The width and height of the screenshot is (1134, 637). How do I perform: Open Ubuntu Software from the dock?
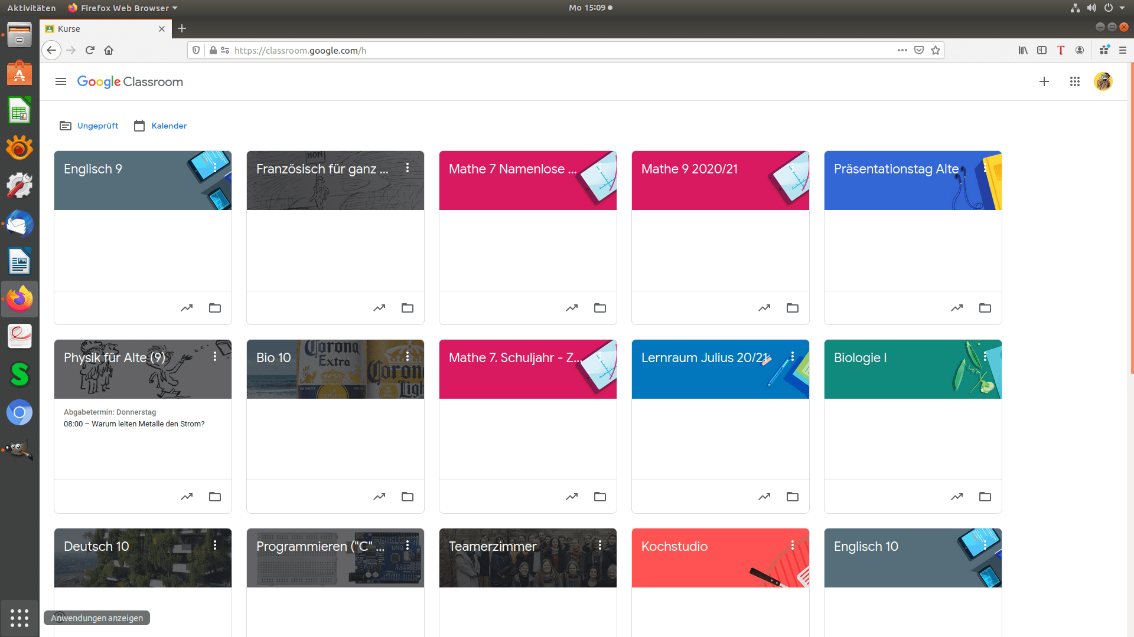19,74
